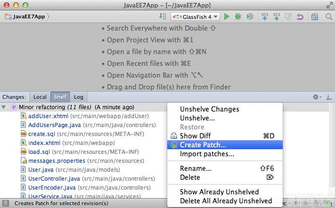The height and width of the screenshot is (208, 335).
Task: Start debugging with the bug icon
Action: coord(238,16)
